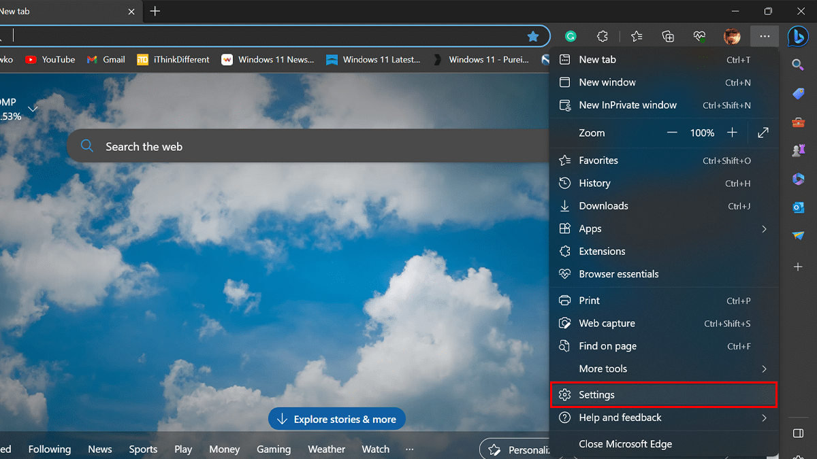Open the Collections toolbar icon
This screenshot has height=459, width=817.
pos(668,37)
